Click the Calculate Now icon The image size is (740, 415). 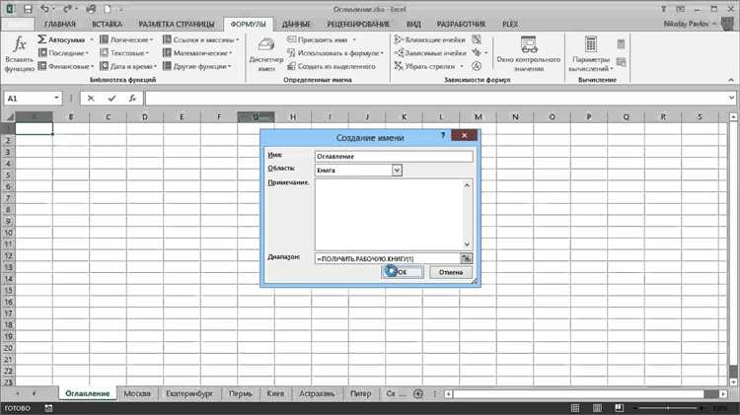pos(621,44)
